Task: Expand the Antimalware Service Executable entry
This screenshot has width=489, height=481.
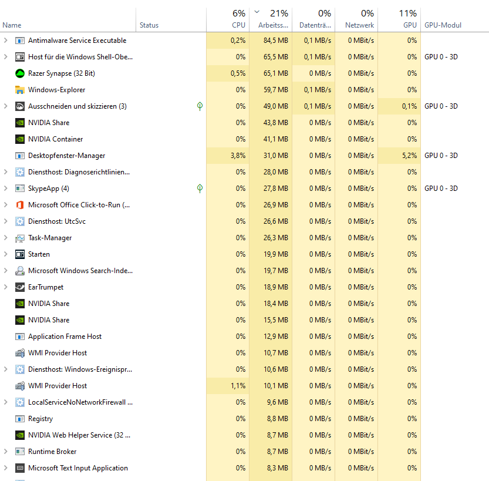Action: click(6, 40)
